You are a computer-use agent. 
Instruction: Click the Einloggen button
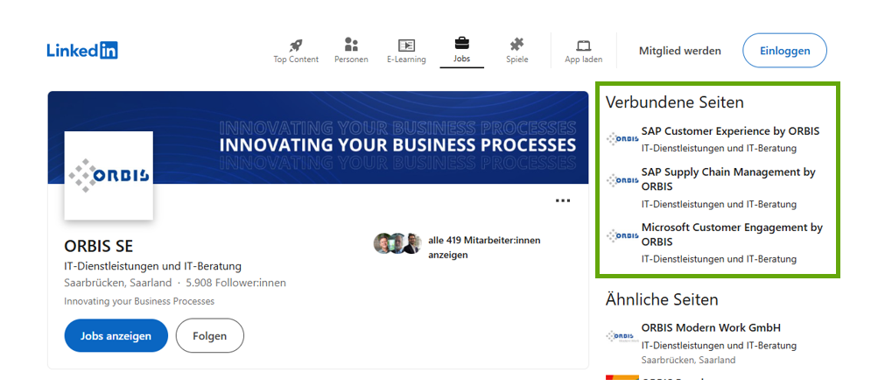(784, 51)
